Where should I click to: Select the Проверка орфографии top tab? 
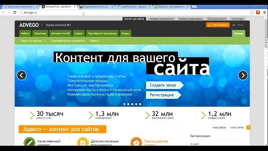[191, 19]
